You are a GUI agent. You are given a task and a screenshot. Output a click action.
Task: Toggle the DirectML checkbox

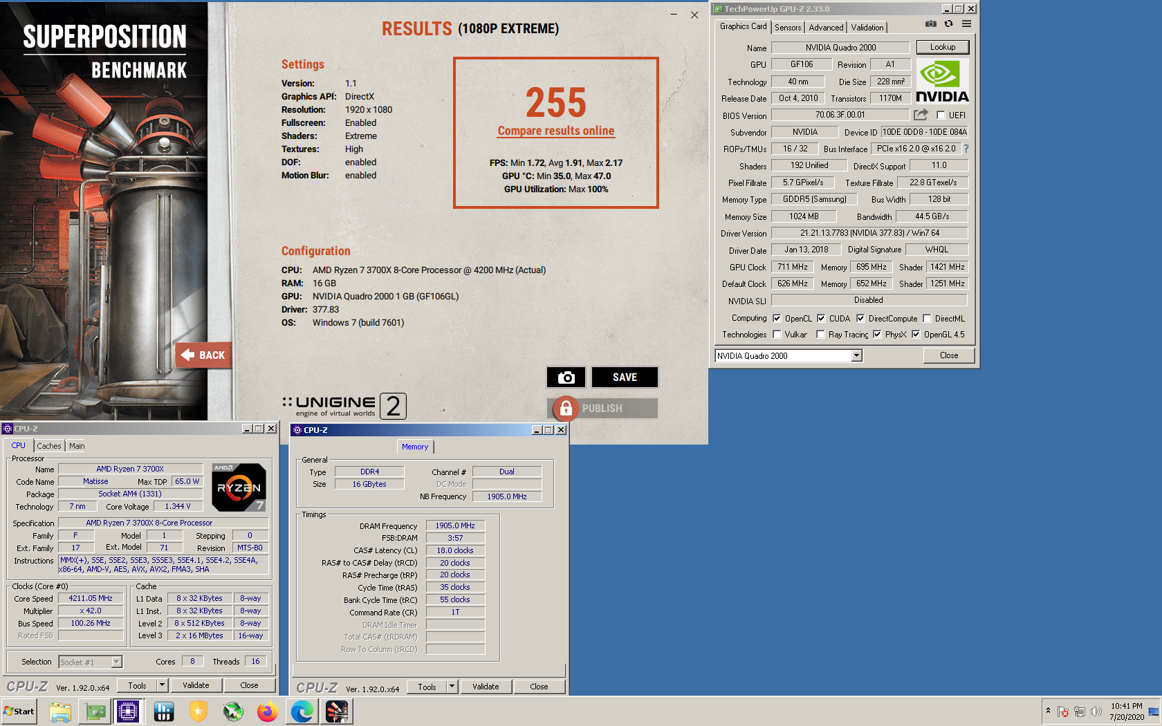point(927,319)
